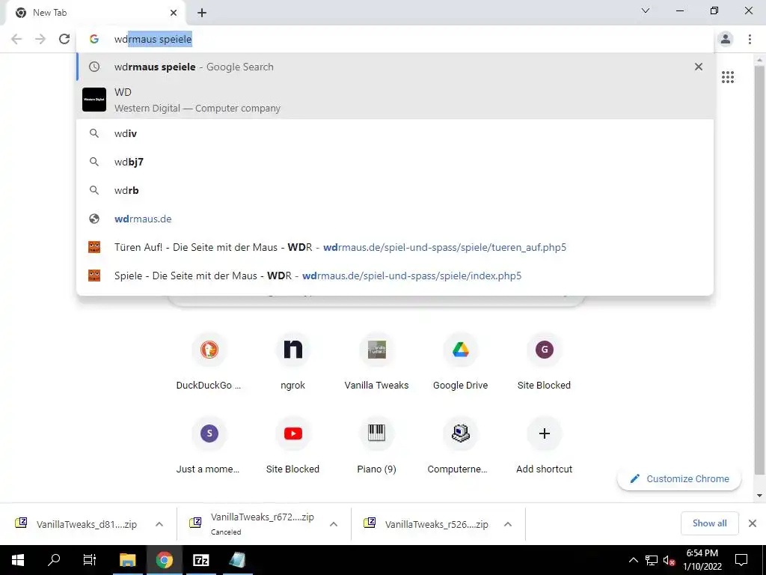The width and height of the screenshot is (766, 575).
Task: Choose the wdrb search suggestion
Action: tap(395, 190)
